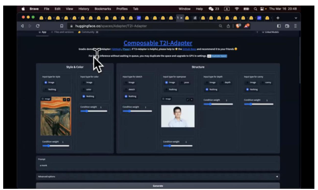
Task: Select pose option for openpose input type
Action: pos(185,82)
